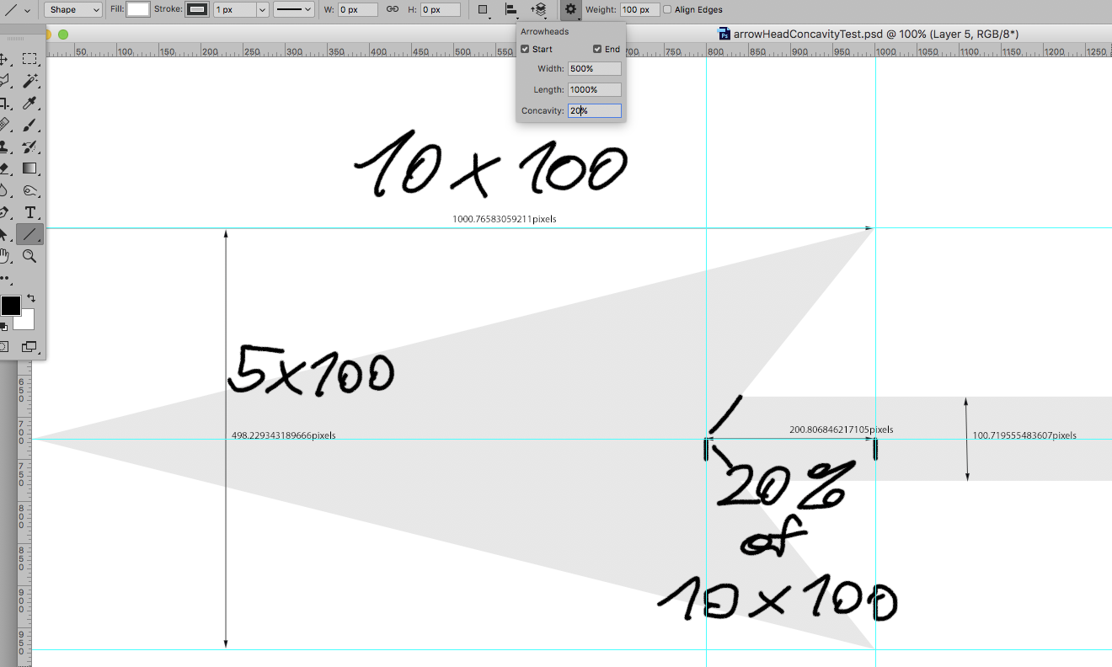
Task: Close the geometry options gear popup
Action: pos(570,9)
